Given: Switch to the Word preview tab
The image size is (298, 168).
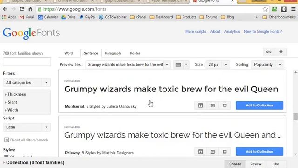Looking at the screenshot, I should click(x=68, y=53).
